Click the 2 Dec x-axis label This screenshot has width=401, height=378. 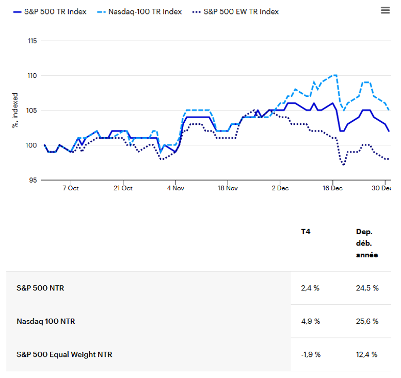coord(280,188)
